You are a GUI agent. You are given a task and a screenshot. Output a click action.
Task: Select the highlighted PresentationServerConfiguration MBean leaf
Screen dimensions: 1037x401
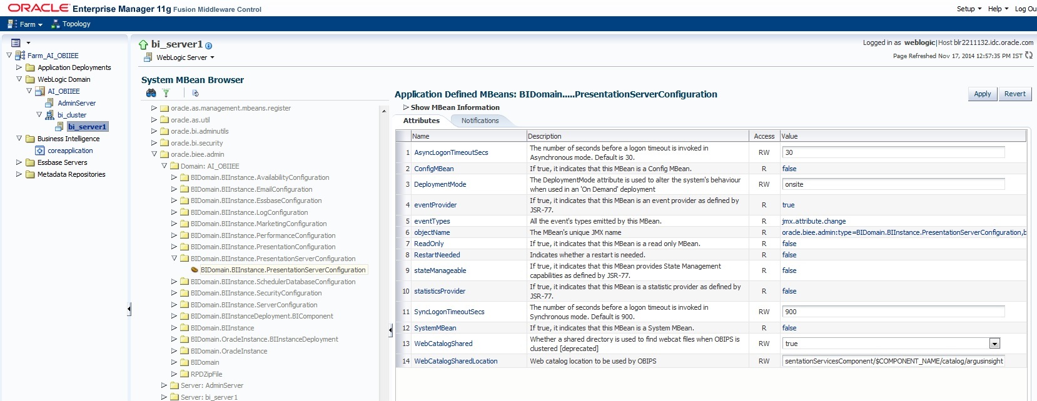click(283, 270)
